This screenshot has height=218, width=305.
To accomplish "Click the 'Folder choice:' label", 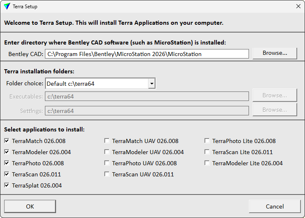I will coord(25,83).
